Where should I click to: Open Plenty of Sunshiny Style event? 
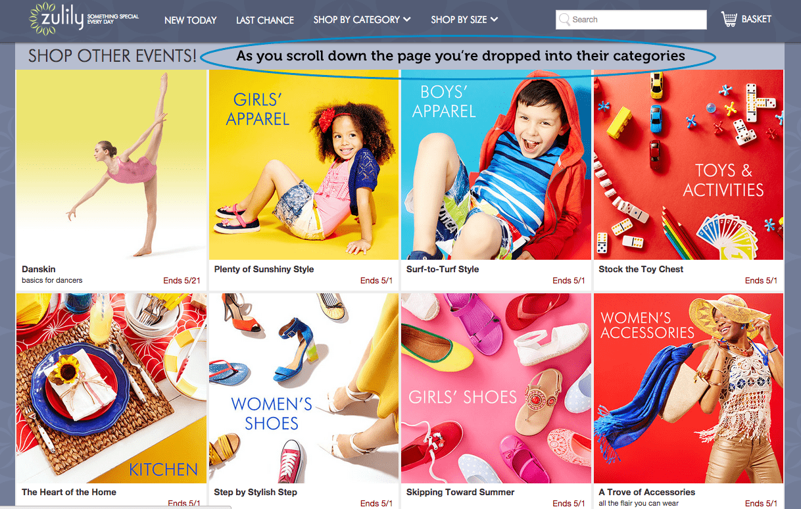(x=264, y=269)
